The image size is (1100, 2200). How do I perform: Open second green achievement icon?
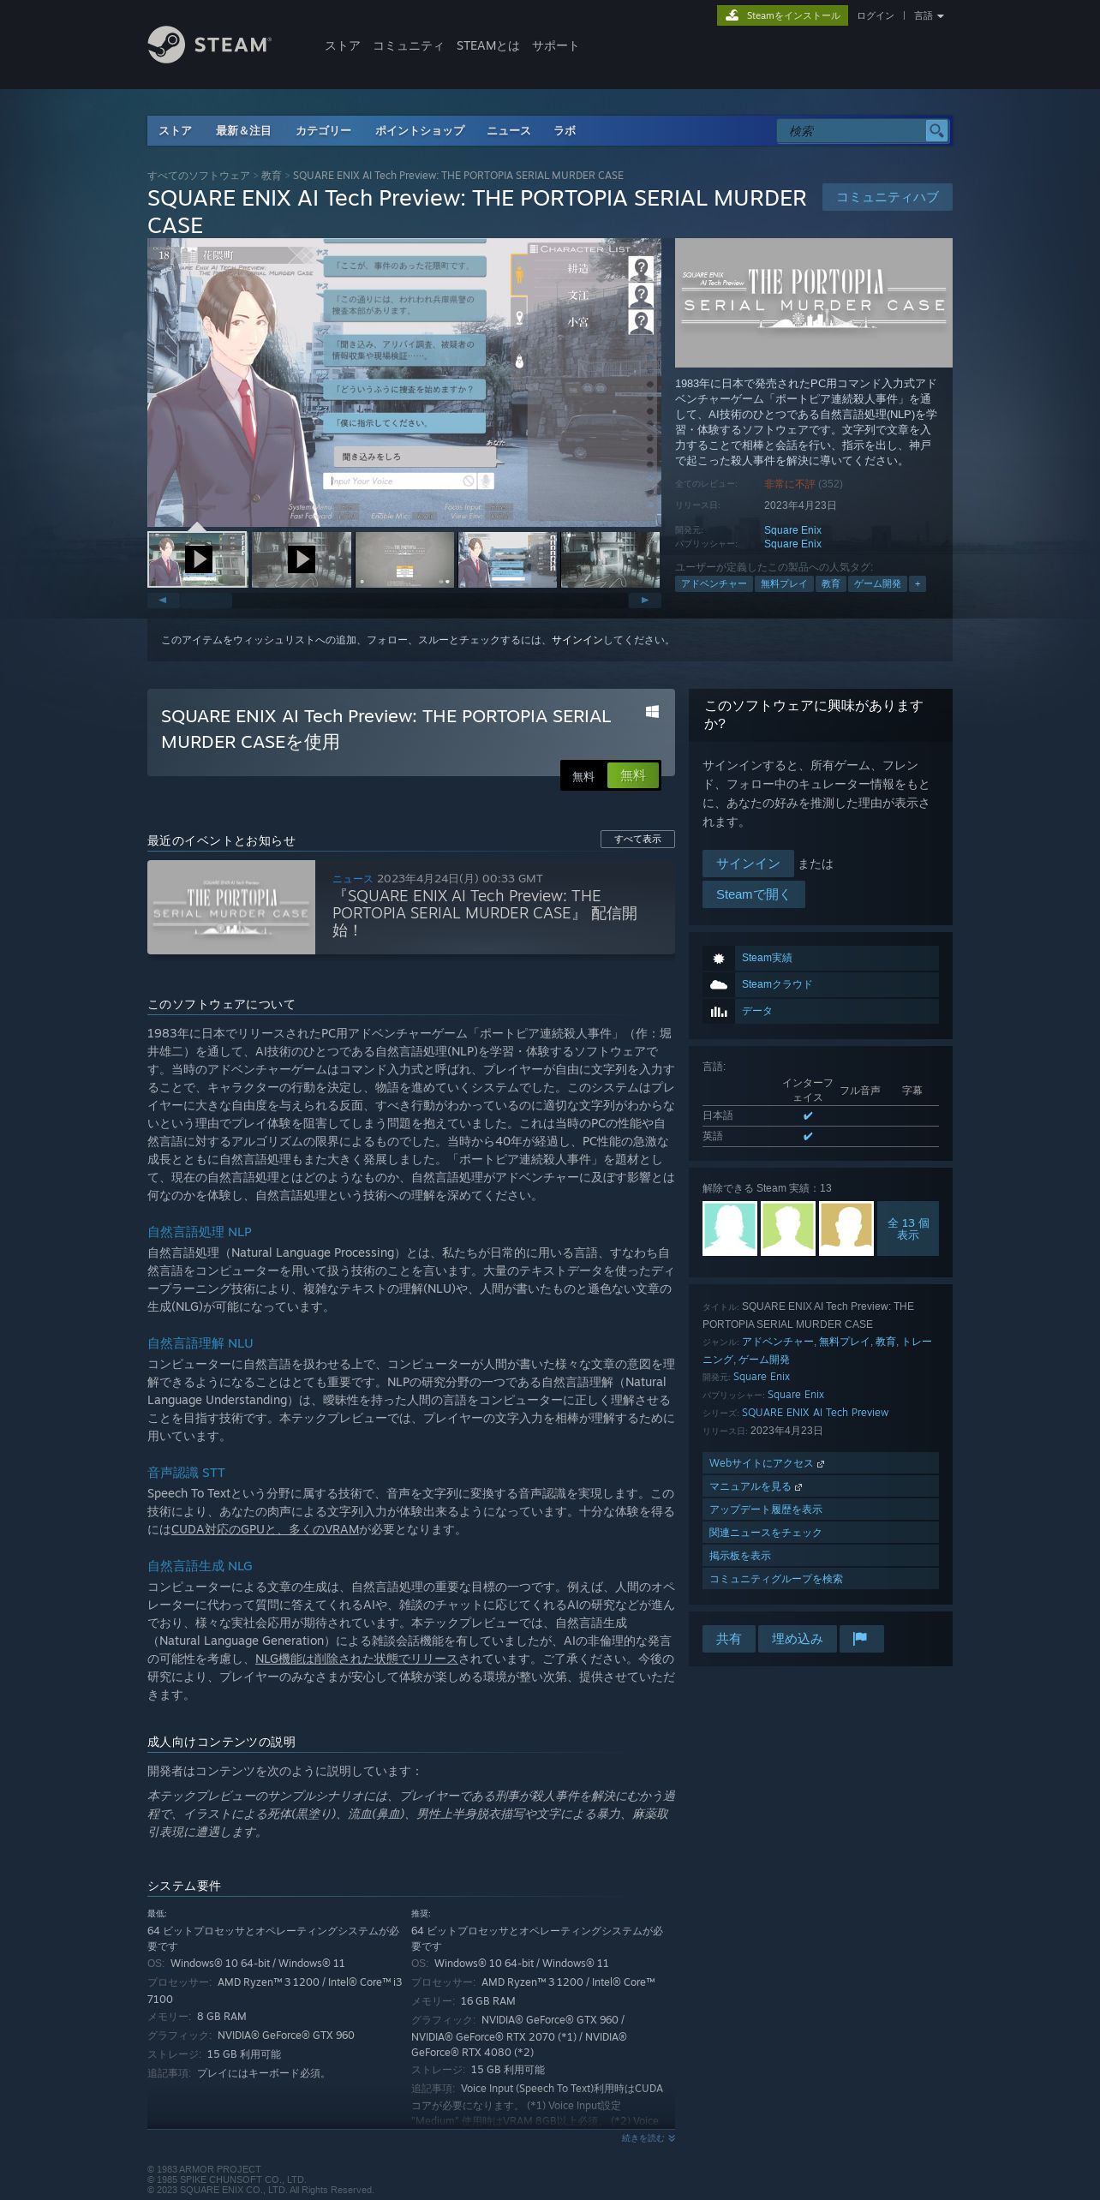[788, 1229]
